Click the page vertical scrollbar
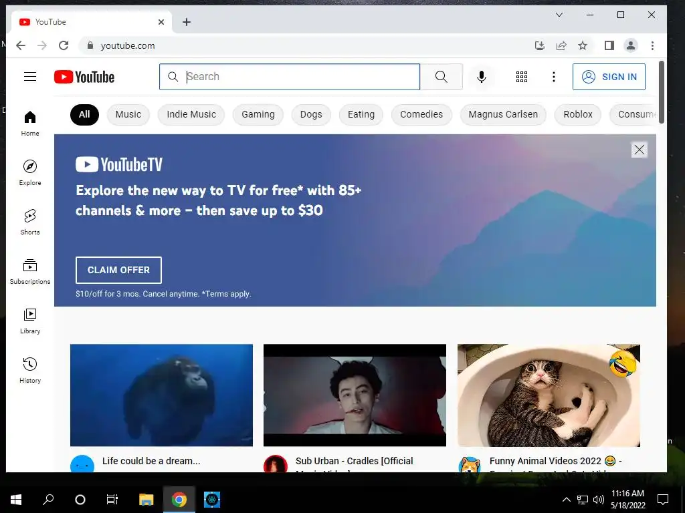685x513 pixels. 662,92
